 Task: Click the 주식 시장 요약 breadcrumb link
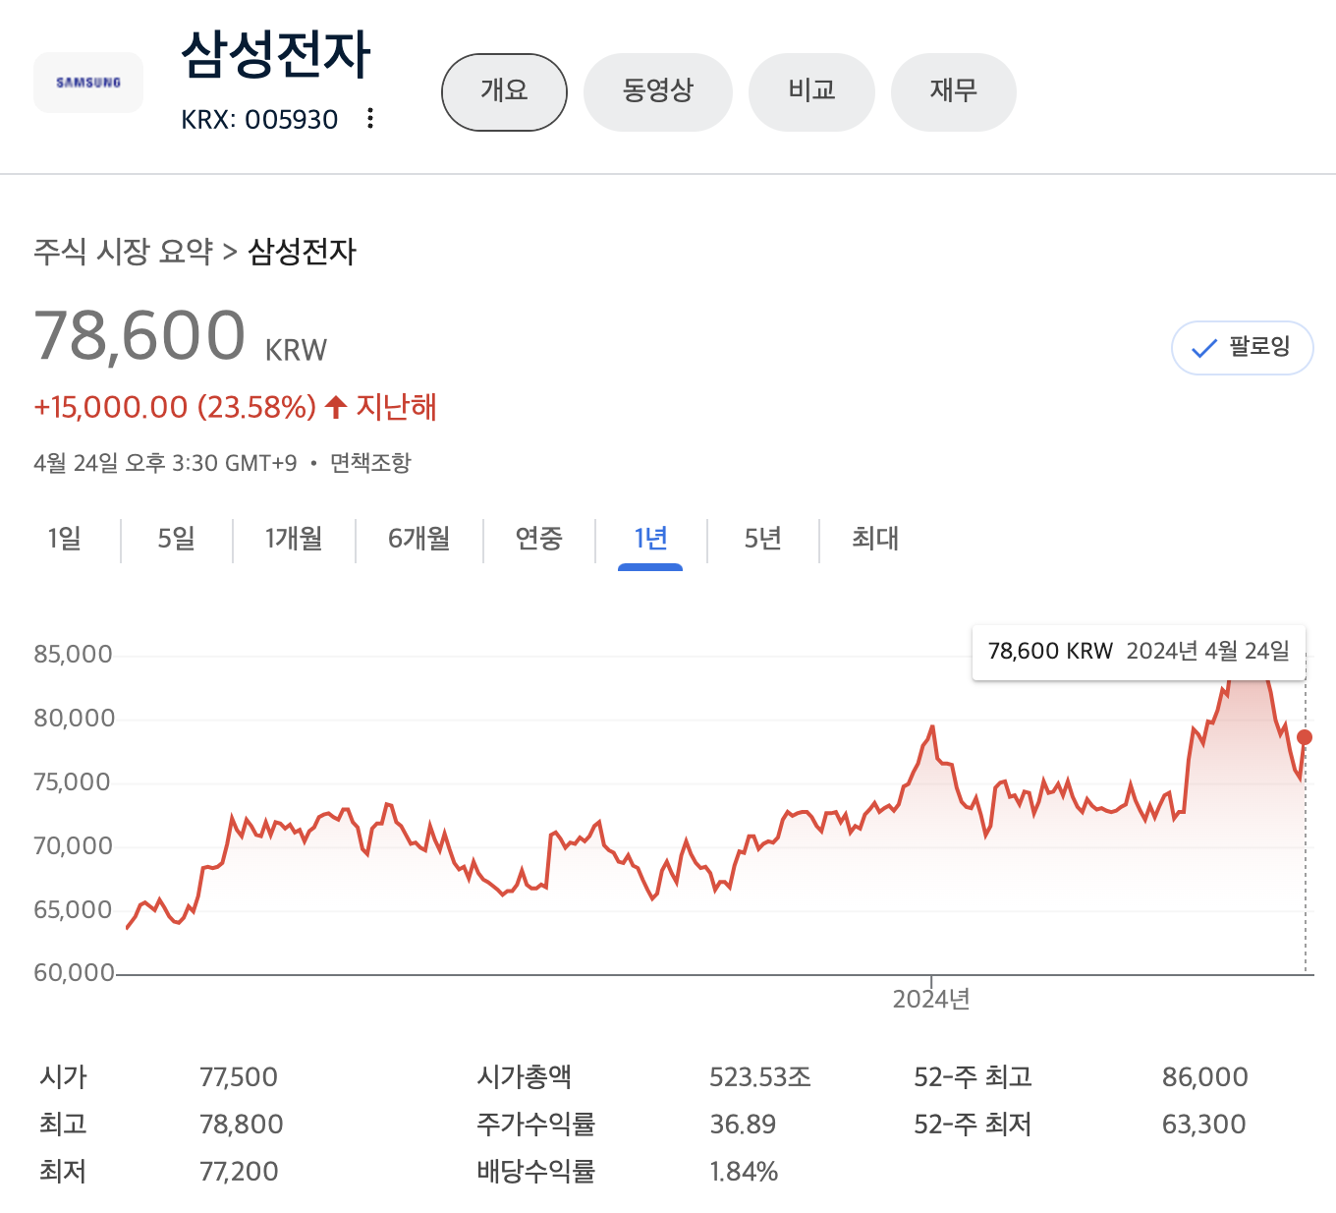click(123, 252)
